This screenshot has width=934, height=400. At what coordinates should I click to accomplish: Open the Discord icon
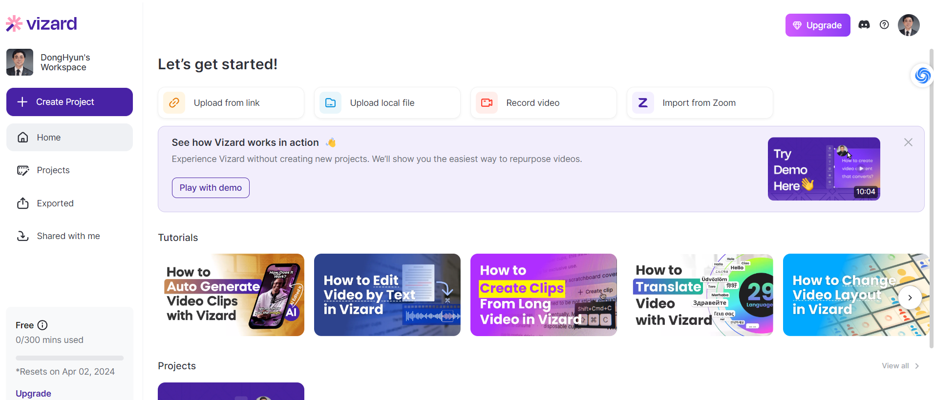point(864,25)
